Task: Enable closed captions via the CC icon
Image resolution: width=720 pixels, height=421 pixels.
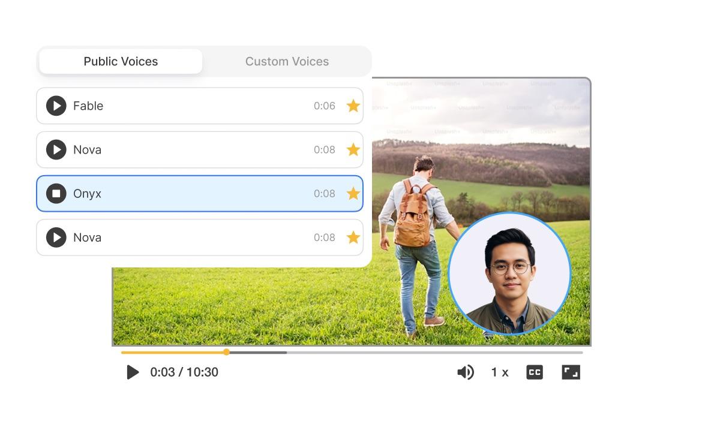Action: 533,372
